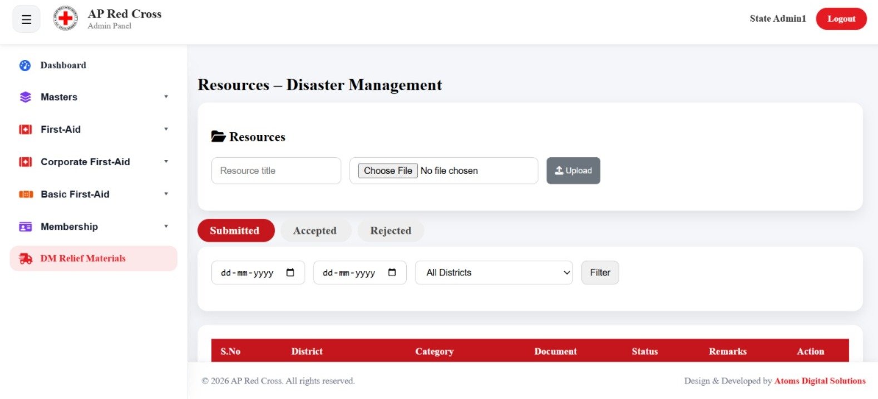
Task: Select Basic First-Aid in the sidebar
Action: (93, 194)
